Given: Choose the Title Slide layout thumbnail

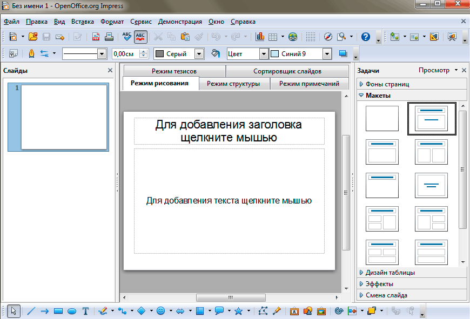Looking at the screenshot, I should pos(431,118).
